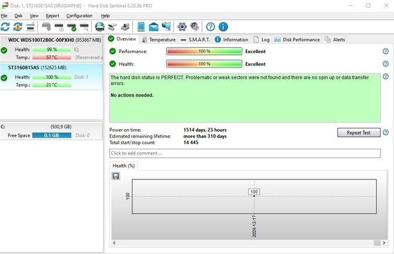The image size is (394, 254).
Task: Open the View menu
Action: point(34,16)
